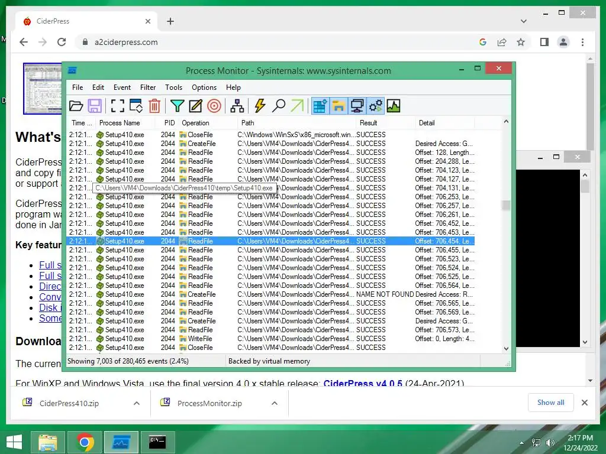The height and width of the screenshot is (454, 606).
Task: Toggle Show Profiling Events icon
Action: [x=394, y=106]
